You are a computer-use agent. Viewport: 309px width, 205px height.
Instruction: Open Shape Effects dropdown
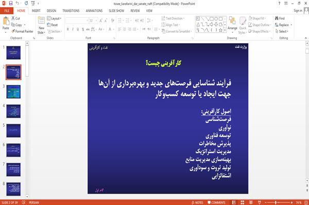point(259,31)
